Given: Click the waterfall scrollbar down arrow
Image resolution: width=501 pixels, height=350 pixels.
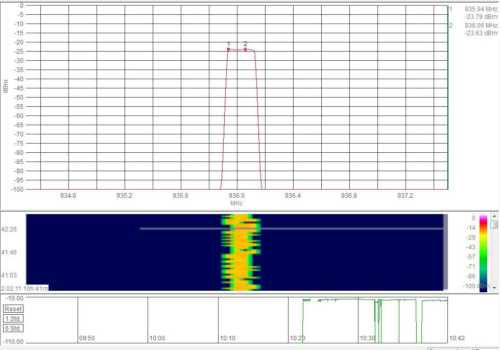Looking at the screenshot, I should pos(494,288).
